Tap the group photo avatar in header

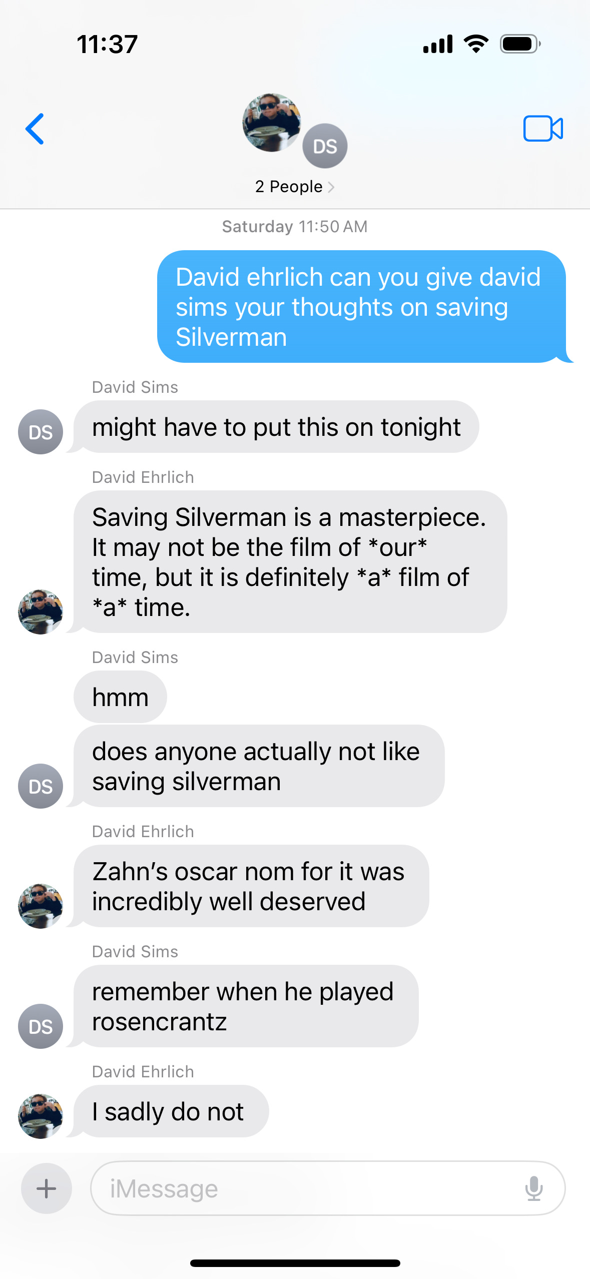pyautogui.click(x=272, y=123)
